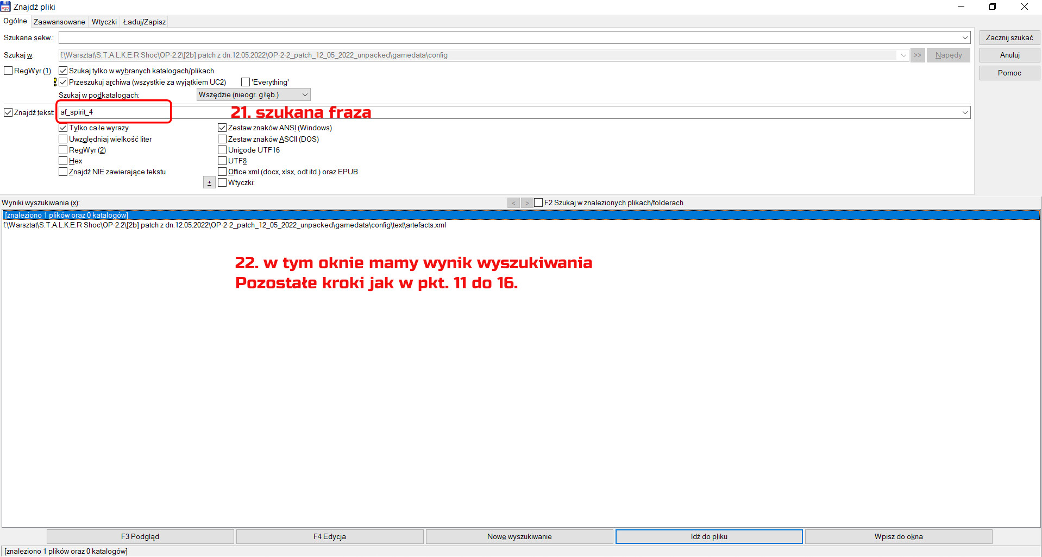Viewport: 1042px width, 557px height.
Task: Start Nowe wyszukiwanie
Action: [519, 536]
